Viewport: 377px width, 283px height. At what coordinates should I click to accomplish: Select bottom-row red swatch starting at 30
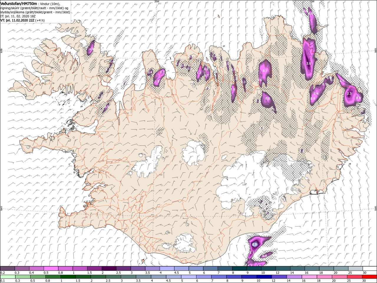369,277
